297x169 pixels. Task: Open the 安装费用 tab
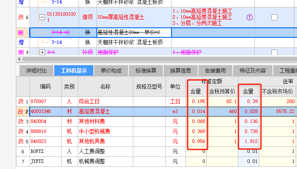coord(215,71)
